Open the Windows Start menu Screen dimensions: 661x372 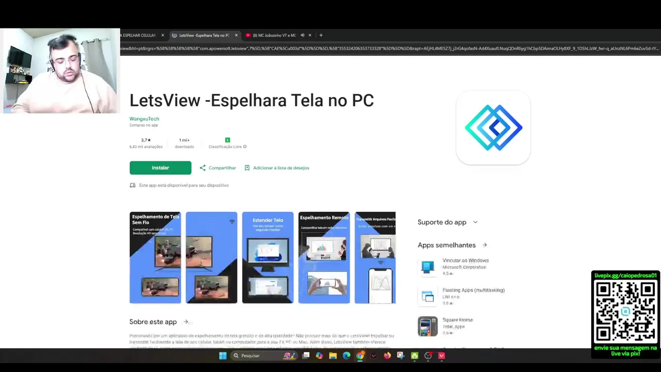(223, 355)
